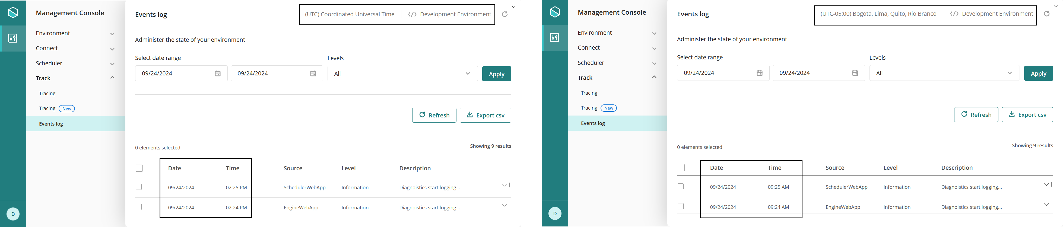Open the D user avatar in the Bogota-timezone console
The height and width of the screenshot is (227, 1063).
point(555,213)
